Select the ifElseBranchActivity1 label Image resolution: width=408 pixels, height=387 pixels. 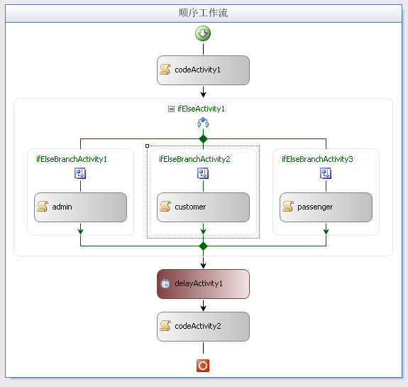[72, 159]
